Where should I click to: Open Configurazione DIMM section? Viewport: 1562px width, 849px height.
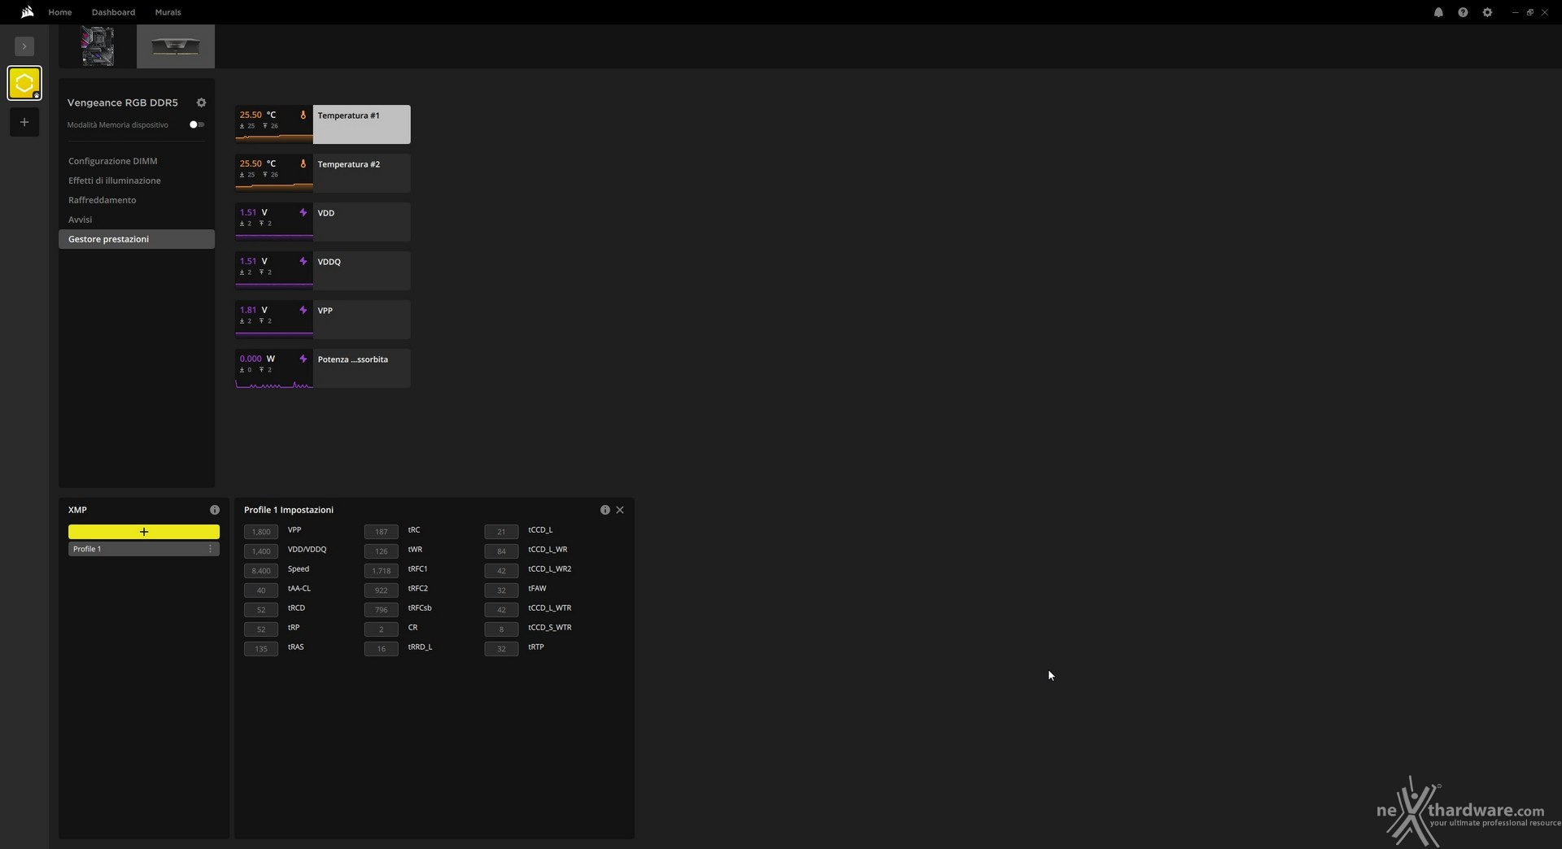pyautogui.click(x=137, y=161)
